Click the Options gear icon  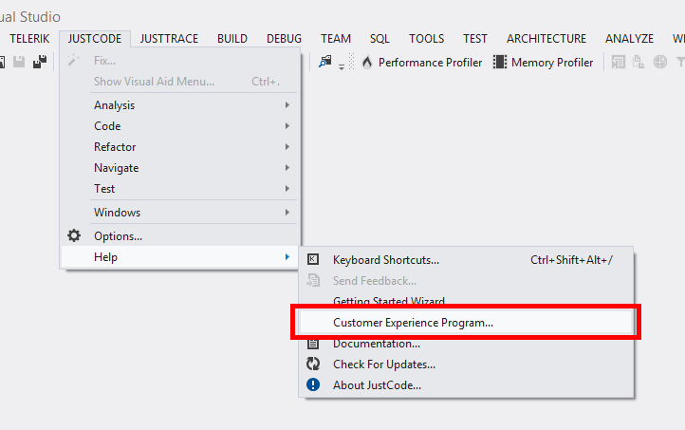74,235
